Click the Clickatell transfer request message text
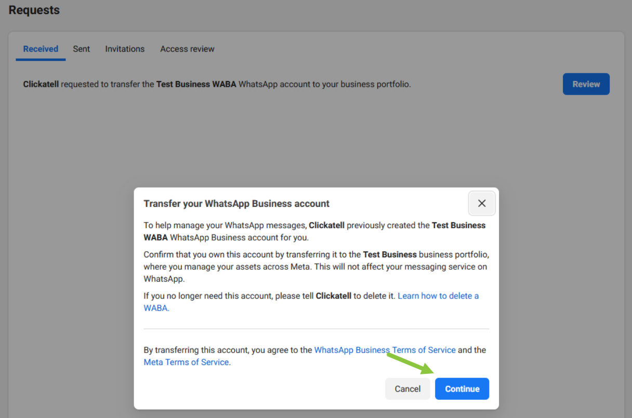The image size is (632, 418). coord(217,84)
